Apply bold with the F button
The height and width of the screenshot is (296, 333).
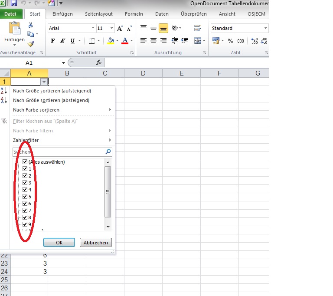[x=53, y=41]
